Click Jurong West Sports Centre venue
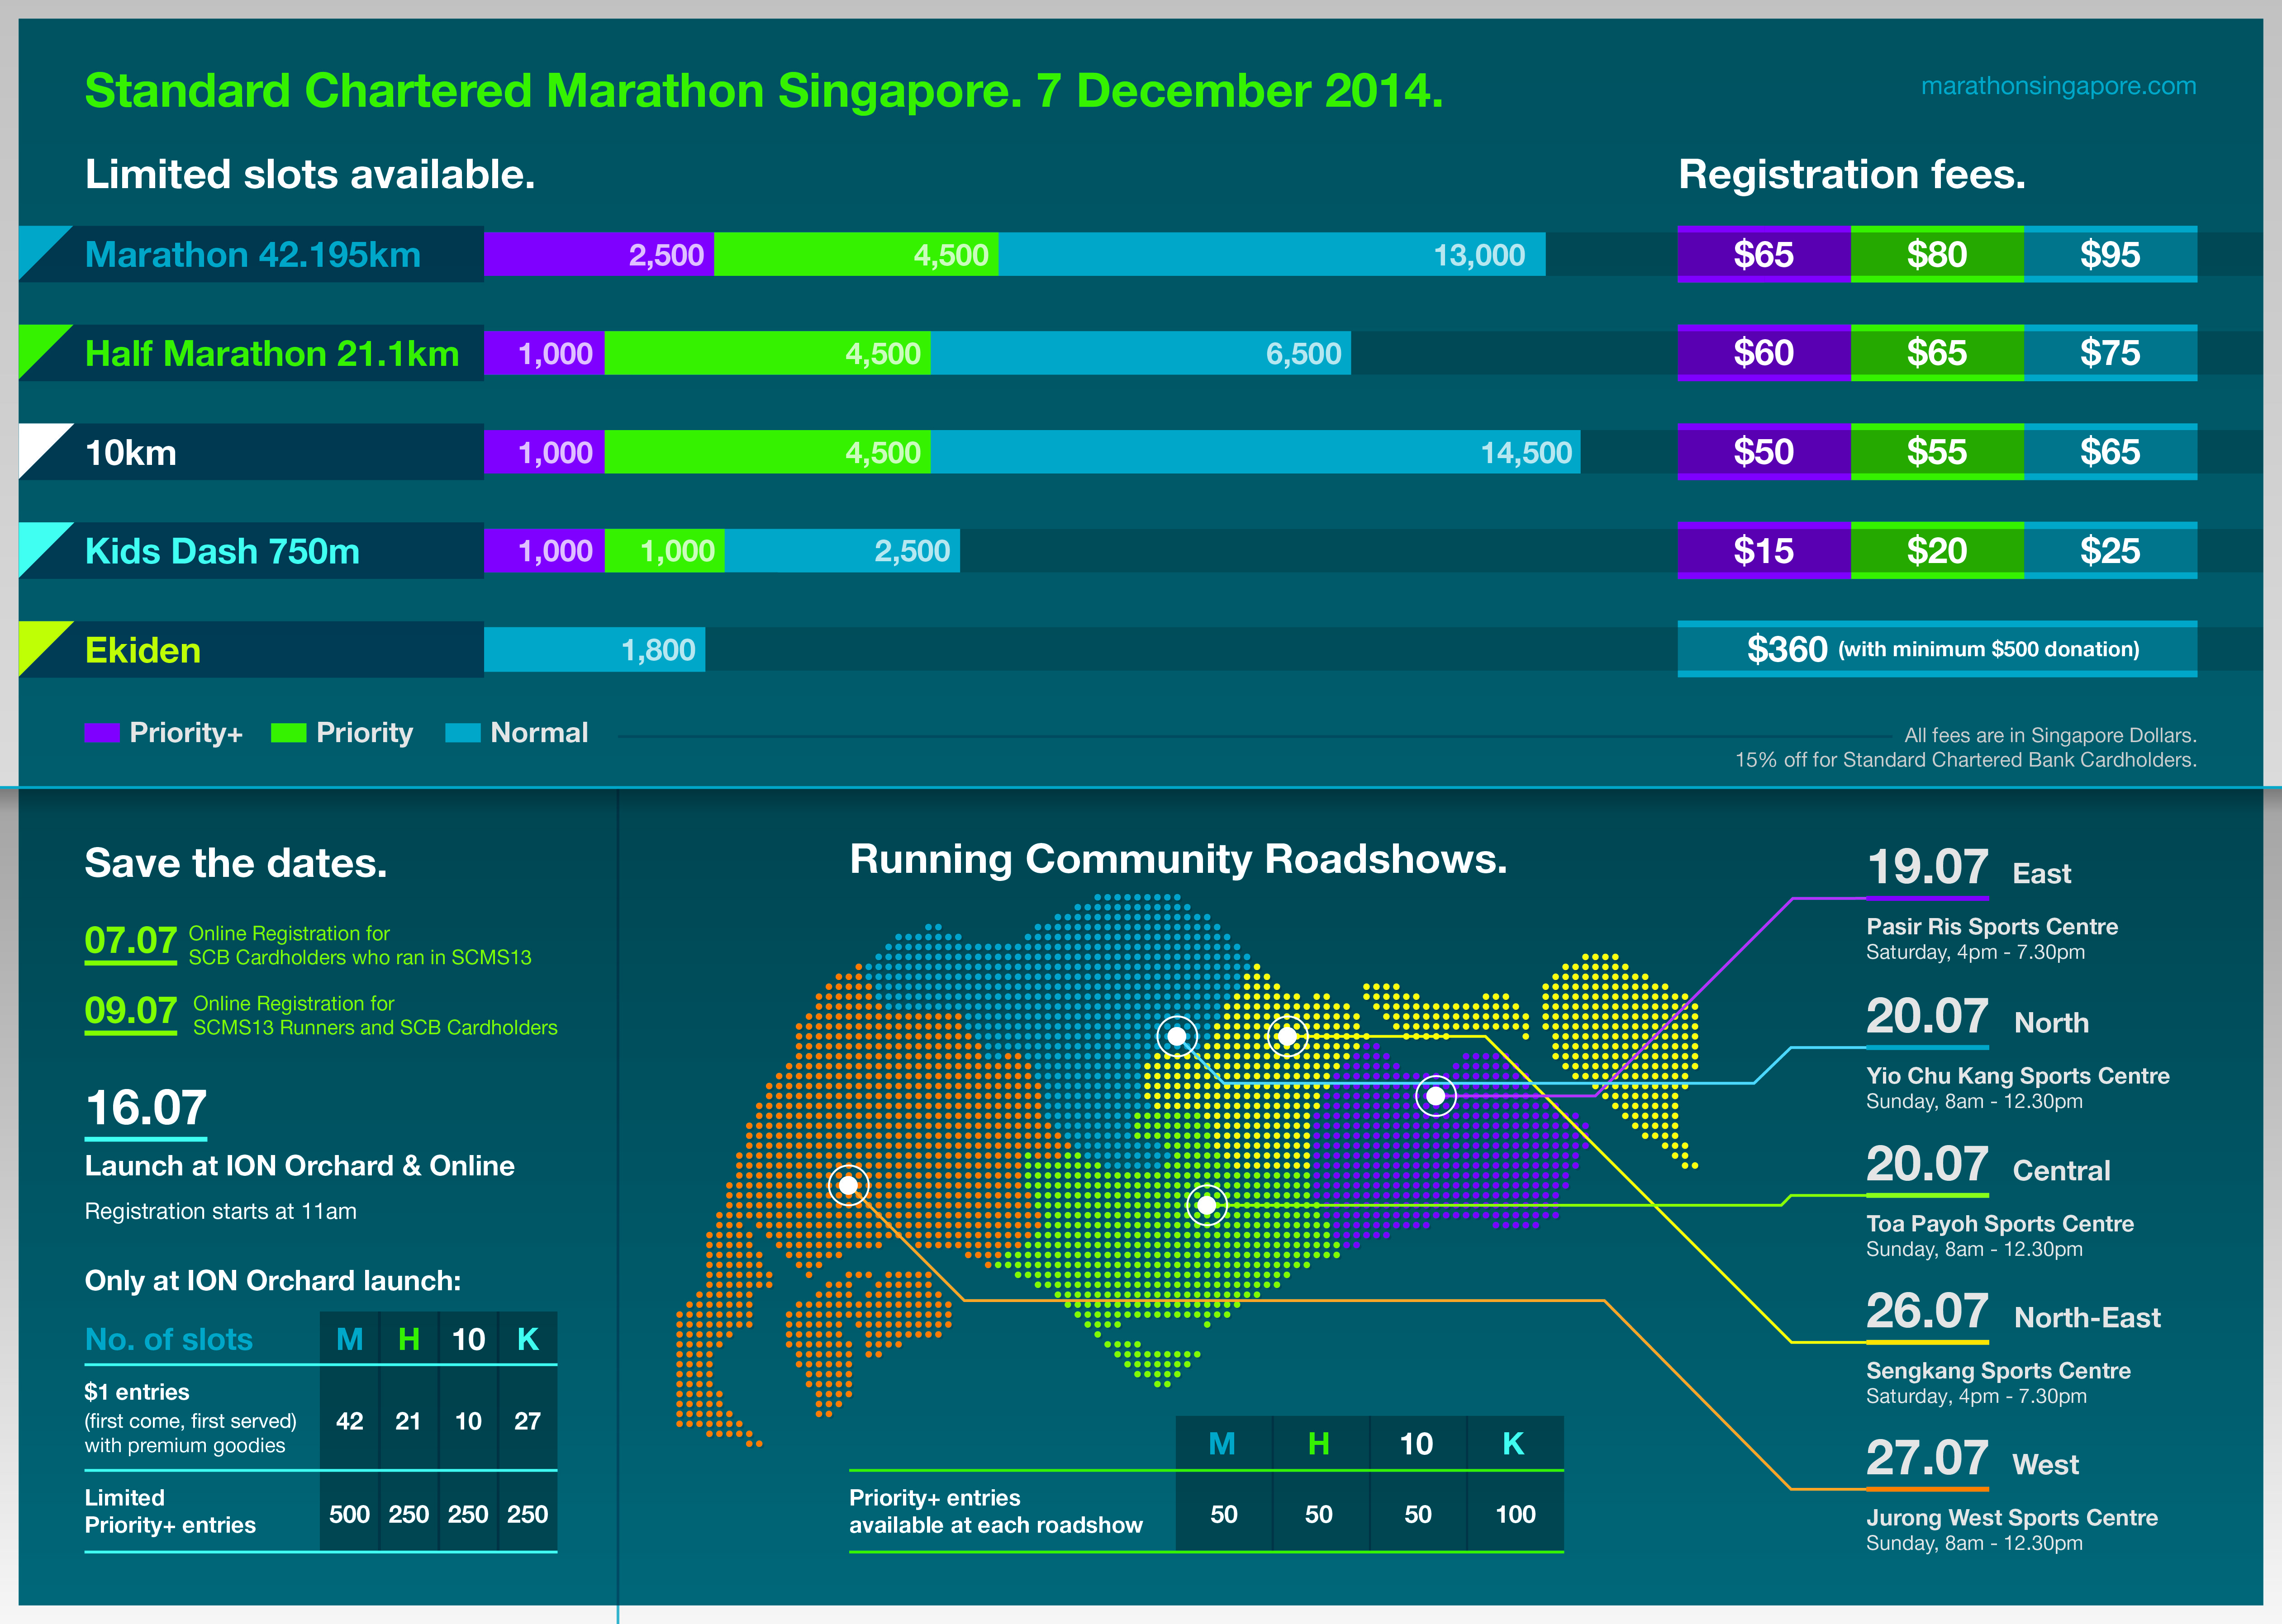This screenshot has width=2282, height=1624. coord(2012,1518)
